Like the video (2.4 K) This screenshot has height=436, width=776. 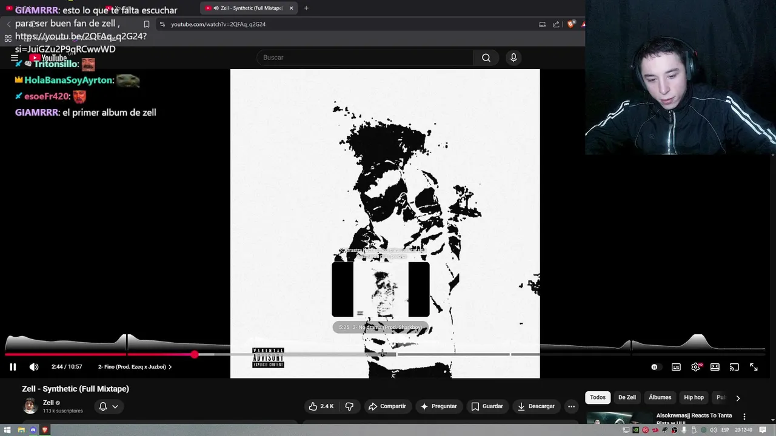(x=321, y=406)
